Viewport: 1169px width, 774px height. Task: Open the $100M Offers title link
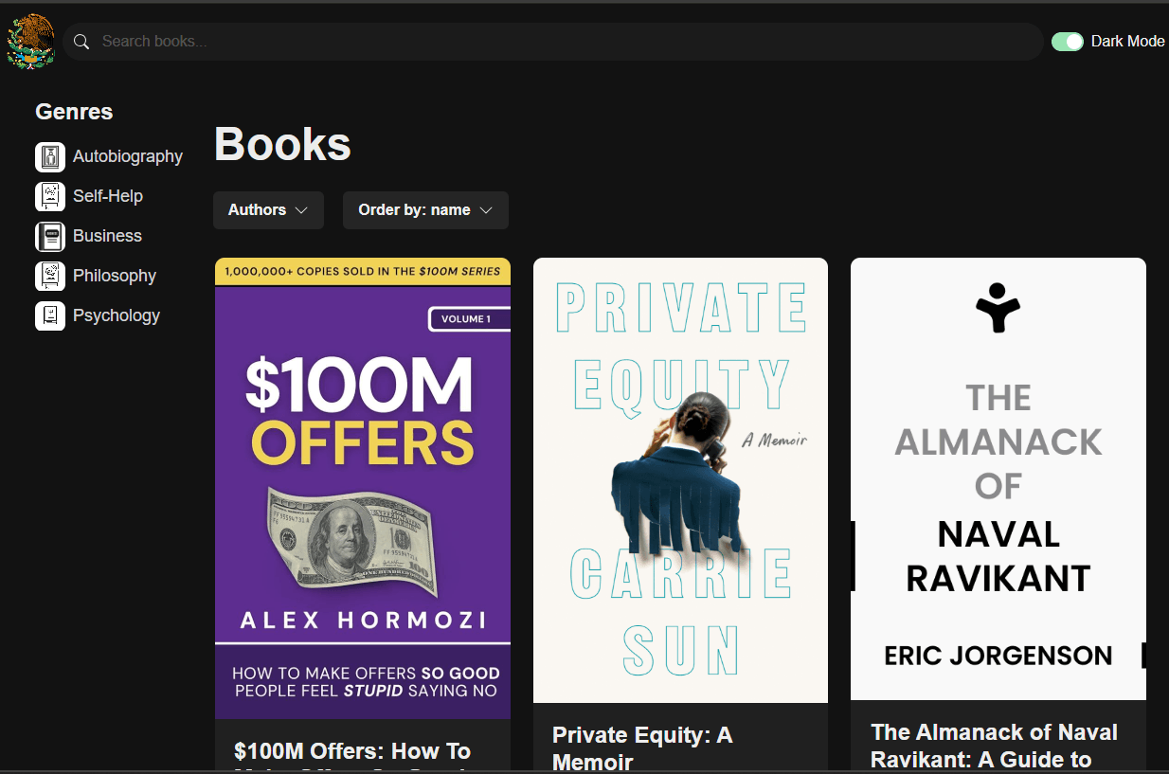point(352,752)
